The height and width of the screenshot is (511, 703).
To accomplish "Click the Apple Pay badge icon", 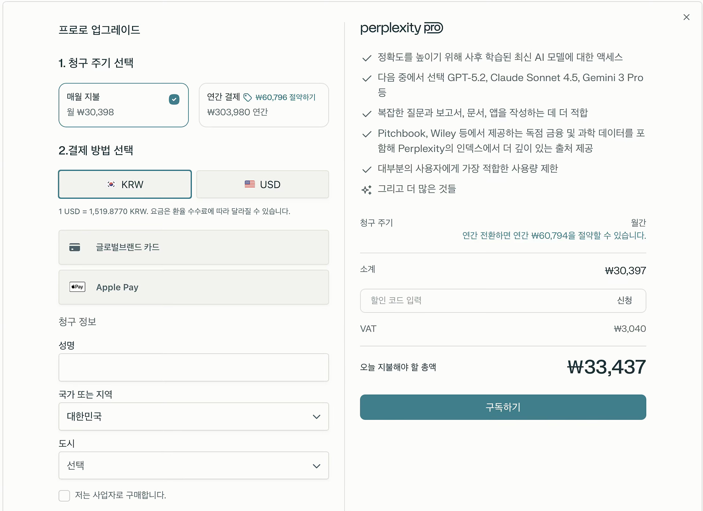I will click(x=77, y=287).
